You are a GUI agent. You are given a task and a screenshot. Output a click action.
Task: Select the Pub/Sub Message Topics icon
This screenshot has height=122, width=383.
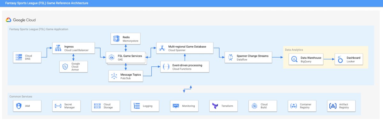(114, 76)
